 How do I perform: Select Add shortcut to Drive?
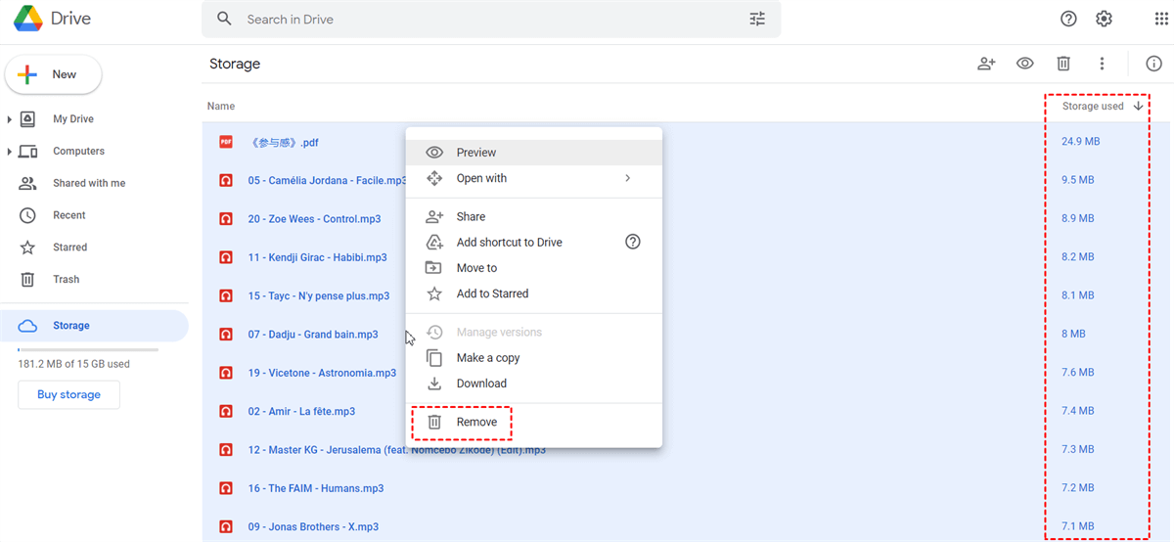click(x=534, y=242)
